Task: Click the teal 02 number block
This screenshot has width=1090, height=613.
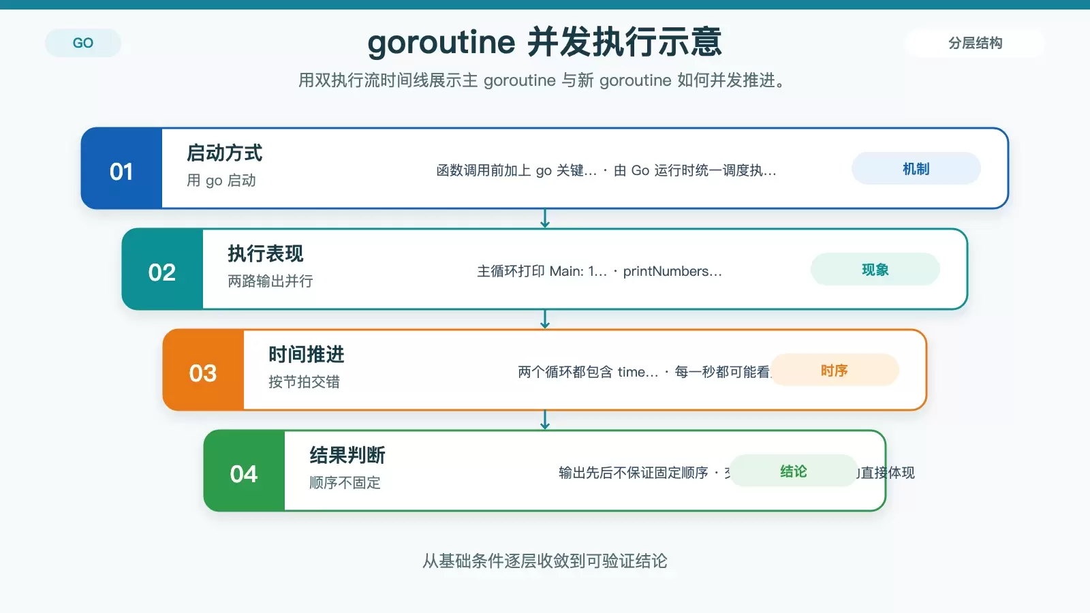Action: (x=162, y=269)
